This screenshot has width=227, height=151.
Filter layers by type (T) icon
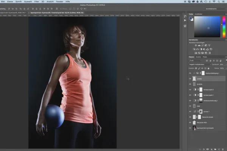214,61
